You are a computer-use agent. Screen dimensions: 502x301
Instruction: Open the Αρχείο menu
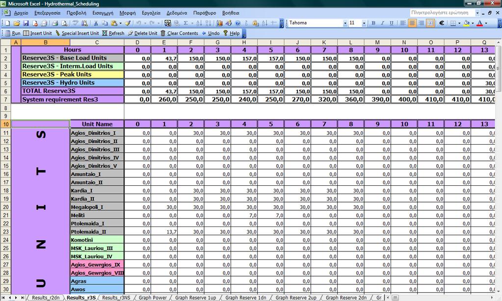point(21,13)
